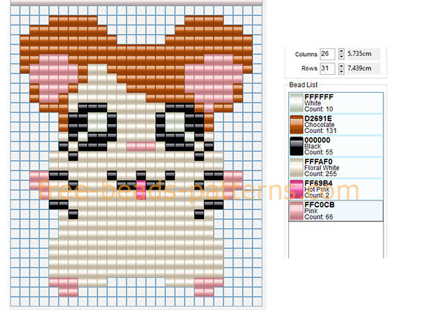This screenshot has width=431, height=316.
Task: Click the 7.439cm height value
Action: pos(360,68)
